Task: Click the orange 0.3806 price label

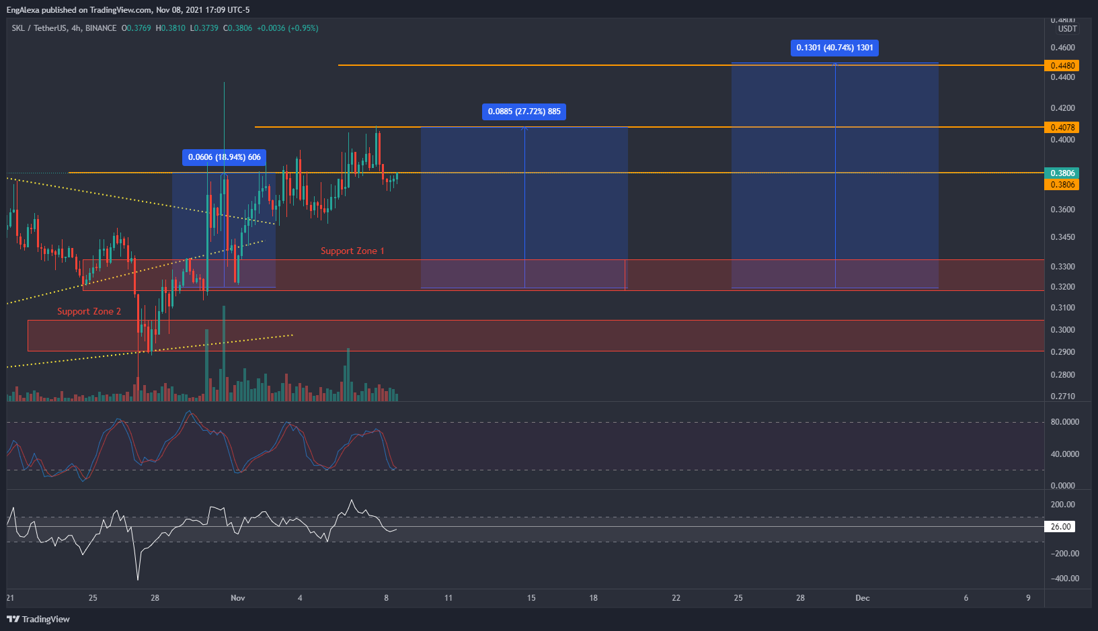Action: (x=1062, y=184)
